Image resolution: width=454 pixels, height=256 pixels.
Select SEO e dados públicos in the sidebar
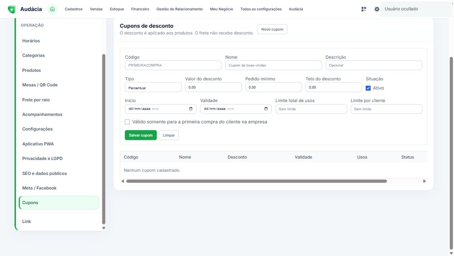click(58, 174)
